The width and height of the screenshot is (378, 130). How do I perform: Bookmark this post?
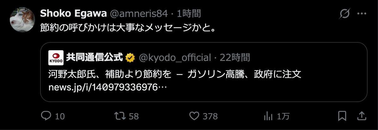[342, 116]
